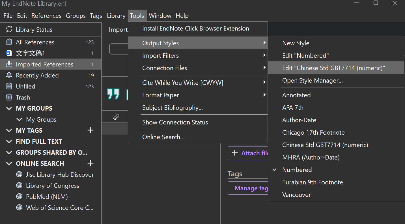The width and height of the screenshot is (405, 224).
Task: Click the globe icon for Library of Congress
Action: pyautogui.click(x=19, y=186)
